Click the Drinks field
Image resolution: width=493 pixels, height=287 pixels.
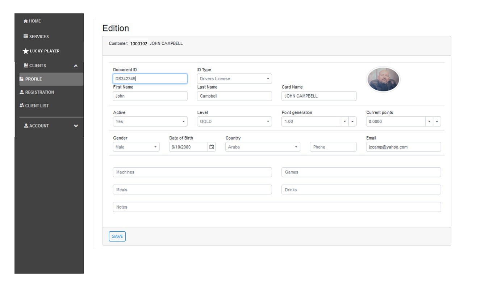click(361, 190)
